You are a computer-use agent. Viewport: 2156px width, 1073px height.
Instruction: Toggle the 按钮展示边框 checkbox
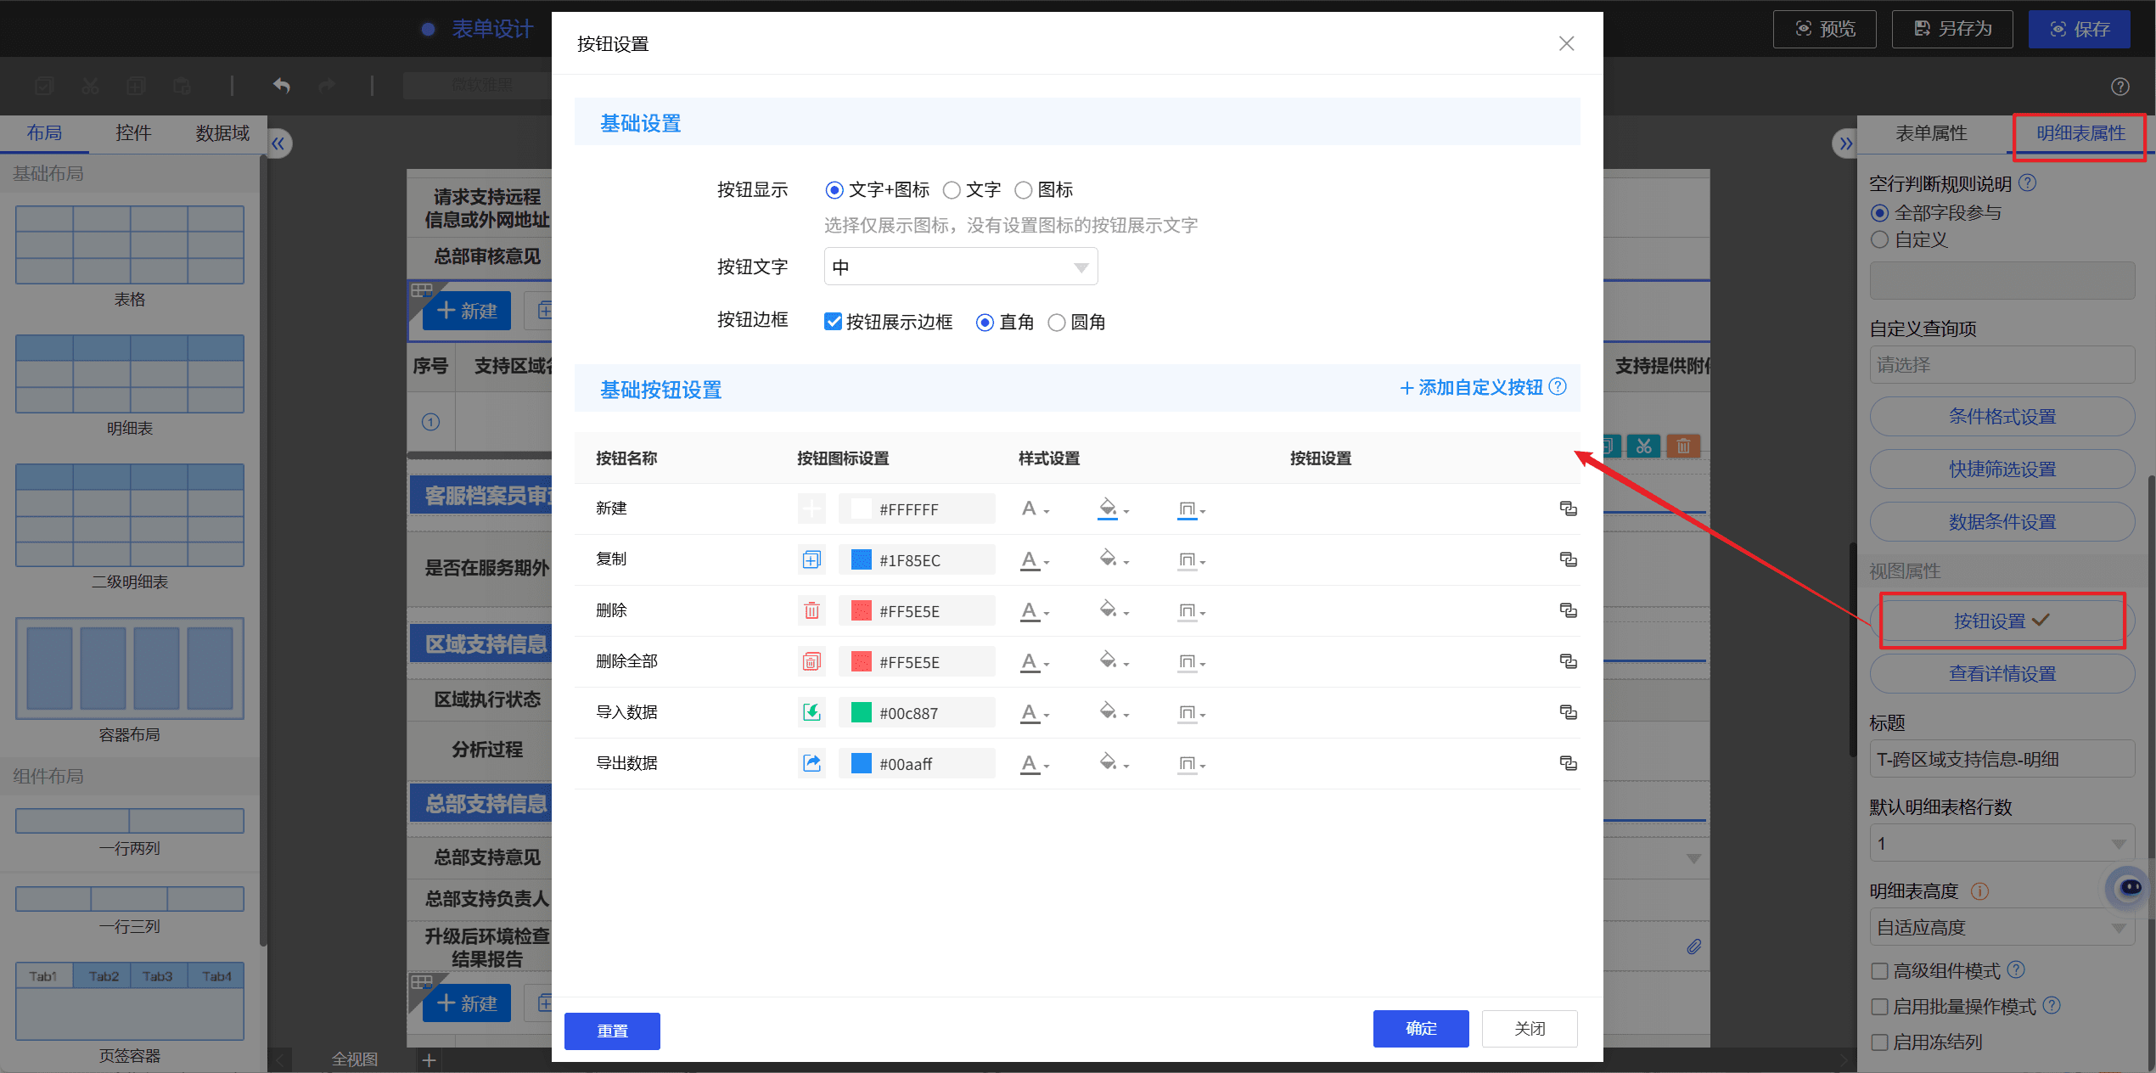click(x=833, y=322)
